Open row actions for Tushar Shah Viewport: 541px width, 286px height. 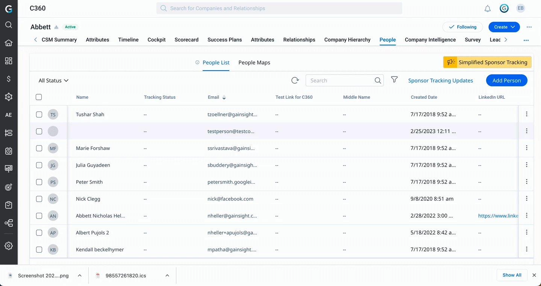527,114
